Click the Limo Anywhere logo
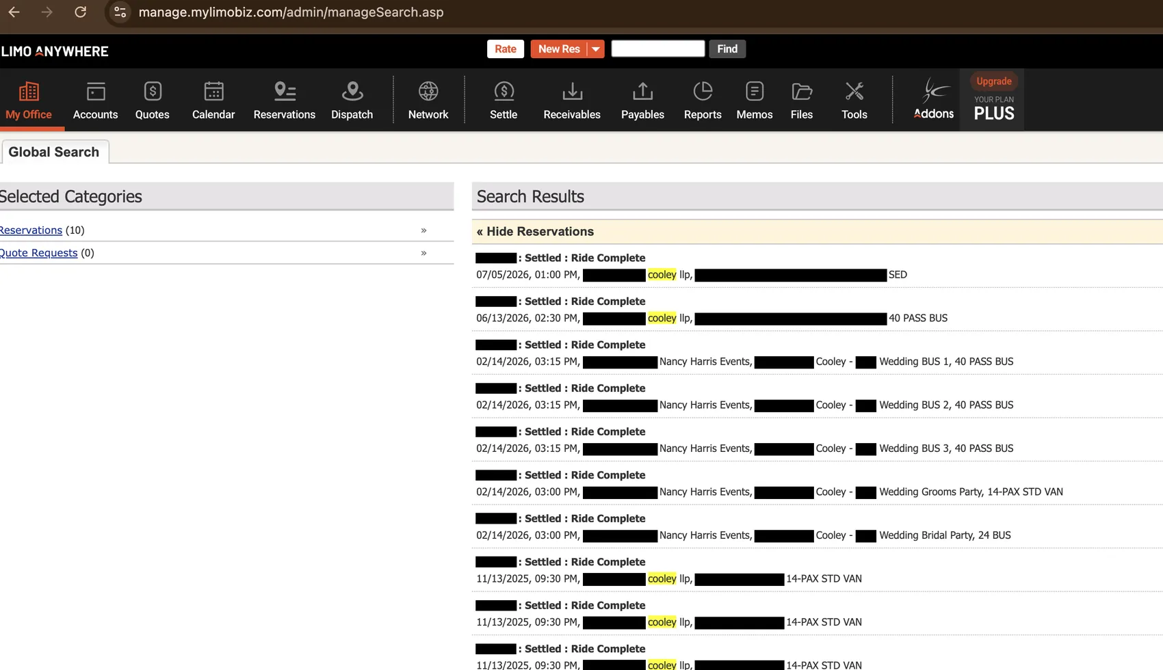Image resolution: width=1163 pixels, height=670 pixels. click(55, 51)
